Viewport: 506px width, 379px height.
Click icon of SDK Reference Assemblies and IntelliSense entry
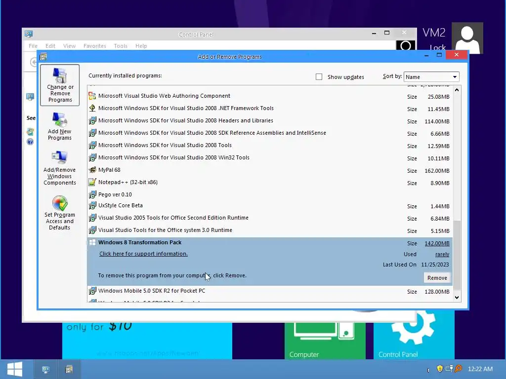[x=92, y=133]
